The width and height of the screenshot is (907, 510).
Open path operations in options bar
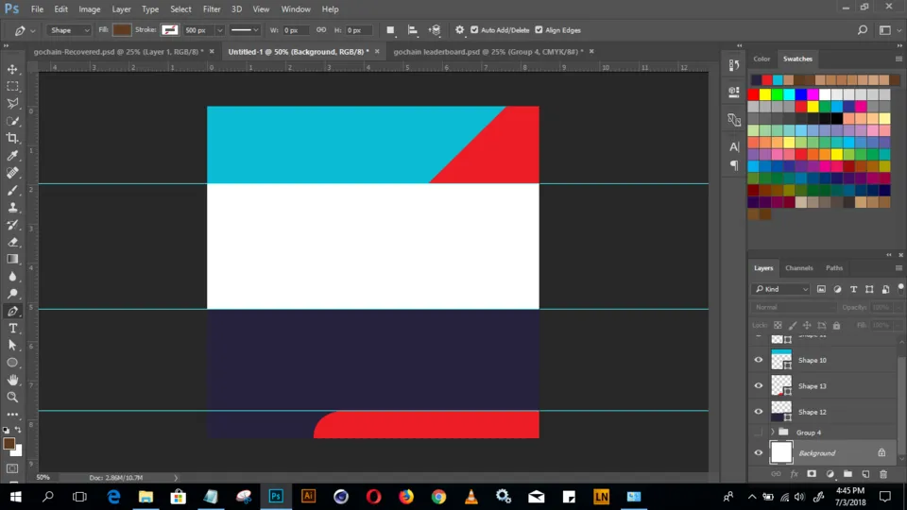(x=390, y=30)
